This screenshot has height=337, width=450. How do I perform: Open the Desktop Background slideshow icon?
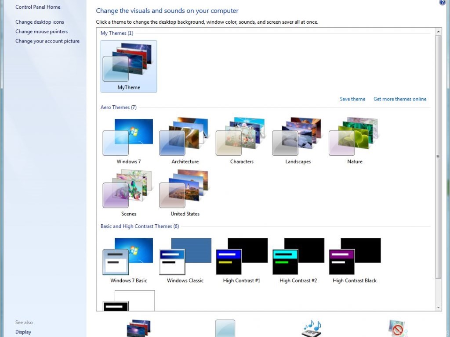click(x=138, y=328)
